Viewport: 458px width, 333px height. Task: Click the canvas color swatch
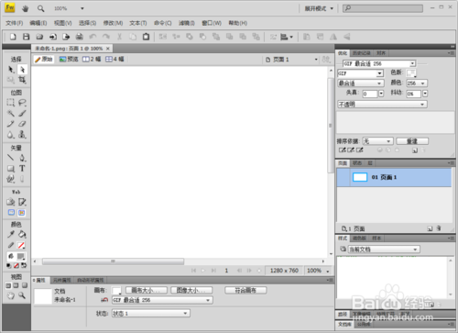116,291
